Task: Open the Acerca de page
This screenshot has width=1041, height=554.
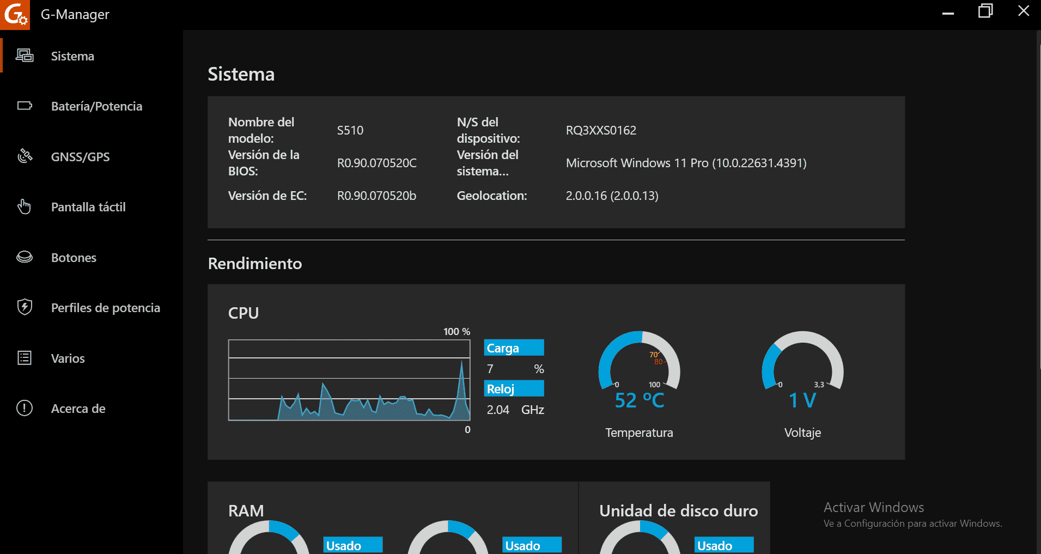Action: 91,409
